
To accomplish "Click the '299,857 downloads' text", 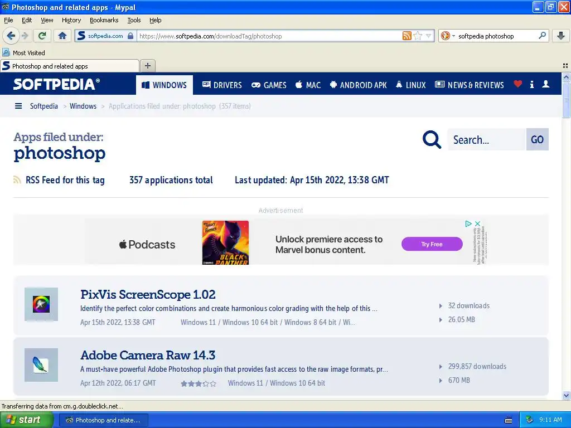I will [477, 367].
